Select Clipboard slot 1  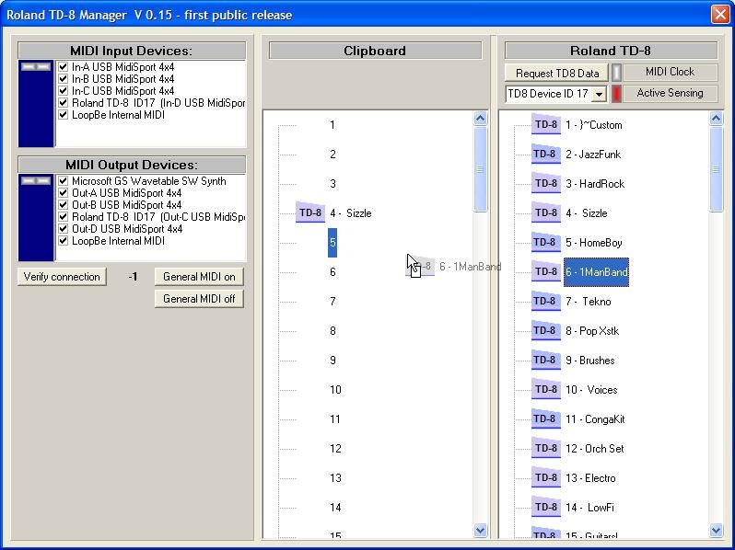pos(332,125)
